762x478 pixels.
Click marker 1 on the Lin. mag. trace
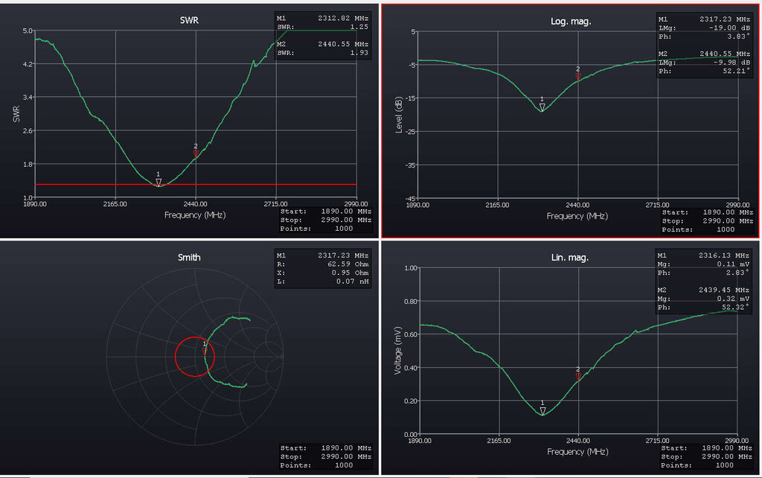tap(542, 410)
